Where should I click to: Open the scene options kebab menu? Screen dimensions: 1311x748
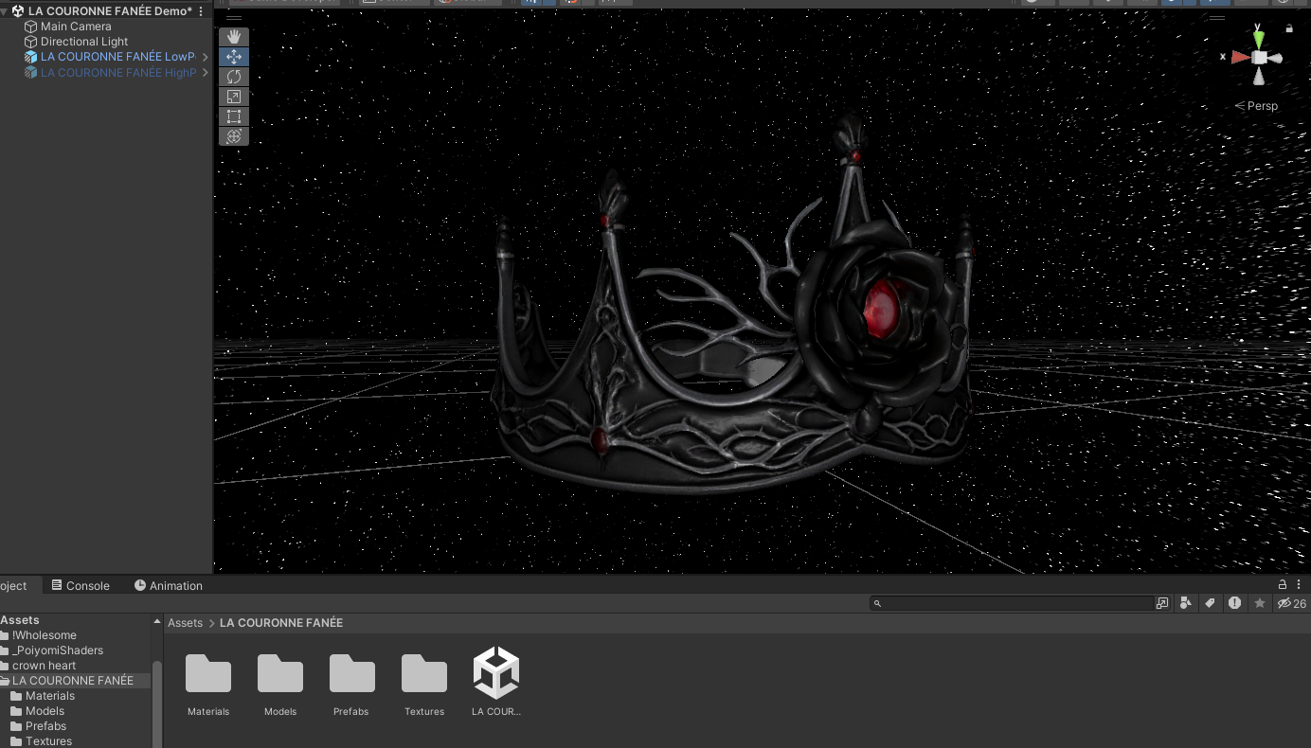coord(201,11)
